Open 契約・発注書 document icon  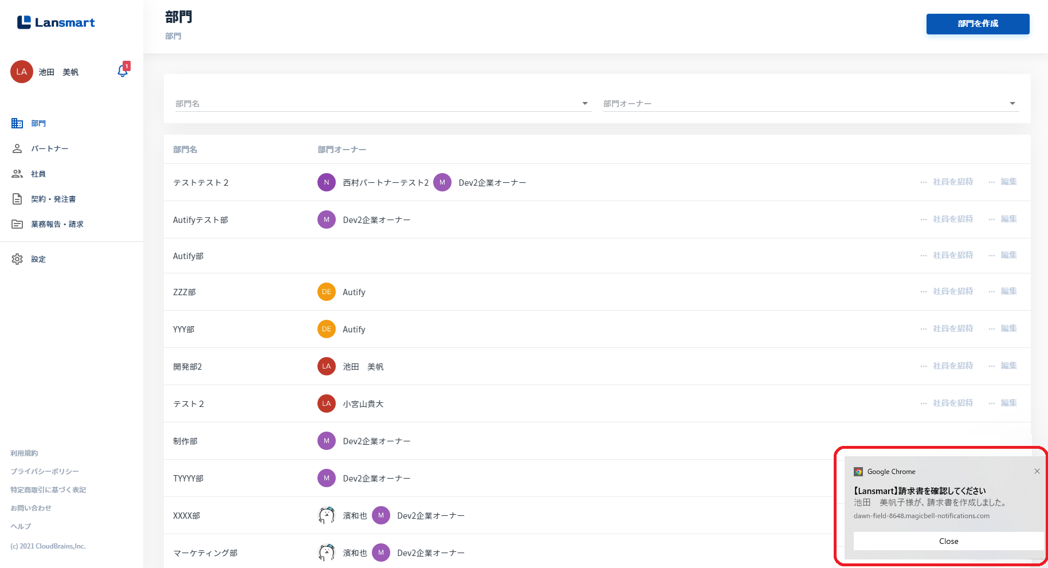[17, 199]
